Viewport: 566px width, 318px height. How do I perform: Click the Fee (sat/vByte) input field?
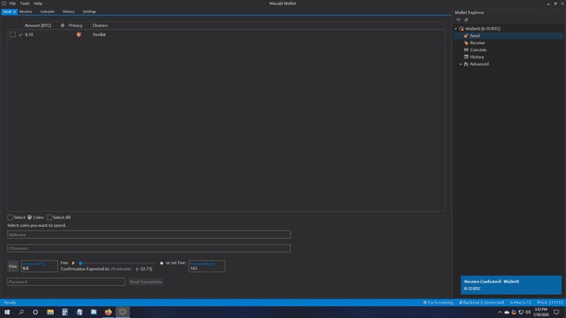pos(207,266)
